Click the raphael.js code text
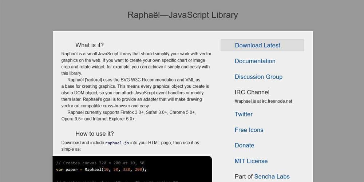This screenshot has width=364, height=182. click(117, 143)
